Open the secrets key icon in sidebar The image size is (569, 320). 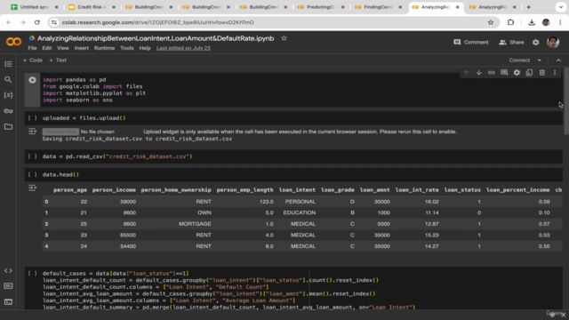tap(8, 111)
